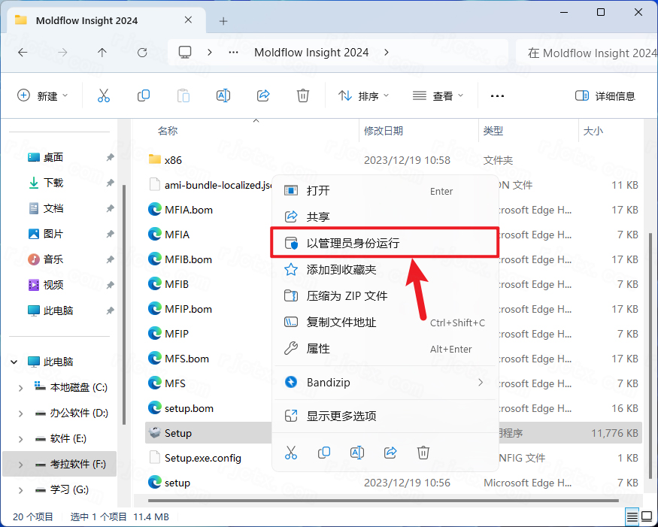The image size is (658, 527).
Task: Click the rename icon in top toolbar
Action: click(223, 95)
